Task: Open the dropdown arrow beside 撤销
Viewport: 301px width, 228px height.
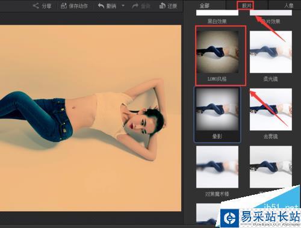Action: (x=123, y=6)
